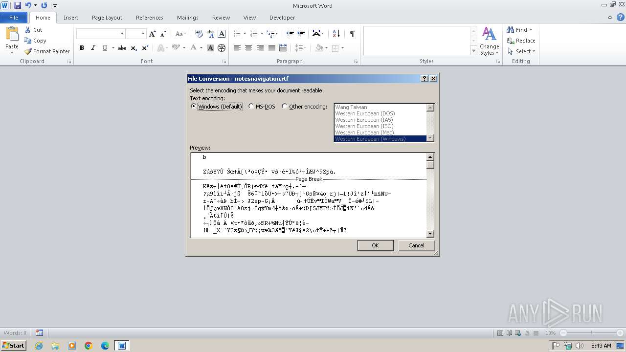Click the preview pane scroll down arrow
The height and width of the screenshot is (352, 626).
click(x=430, y=234)
